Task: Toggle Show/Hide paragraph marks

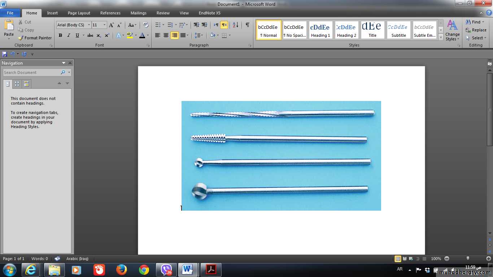Action: [247, 25]
